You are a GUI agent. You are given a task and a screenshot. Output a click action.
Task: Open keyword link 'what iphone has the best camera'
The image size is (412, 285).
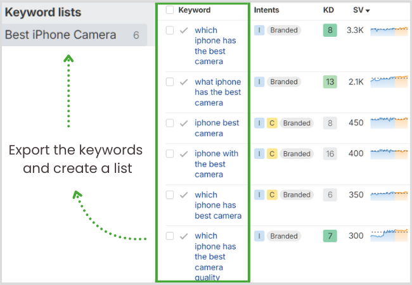pyautogui.click(x=218, y=92)
